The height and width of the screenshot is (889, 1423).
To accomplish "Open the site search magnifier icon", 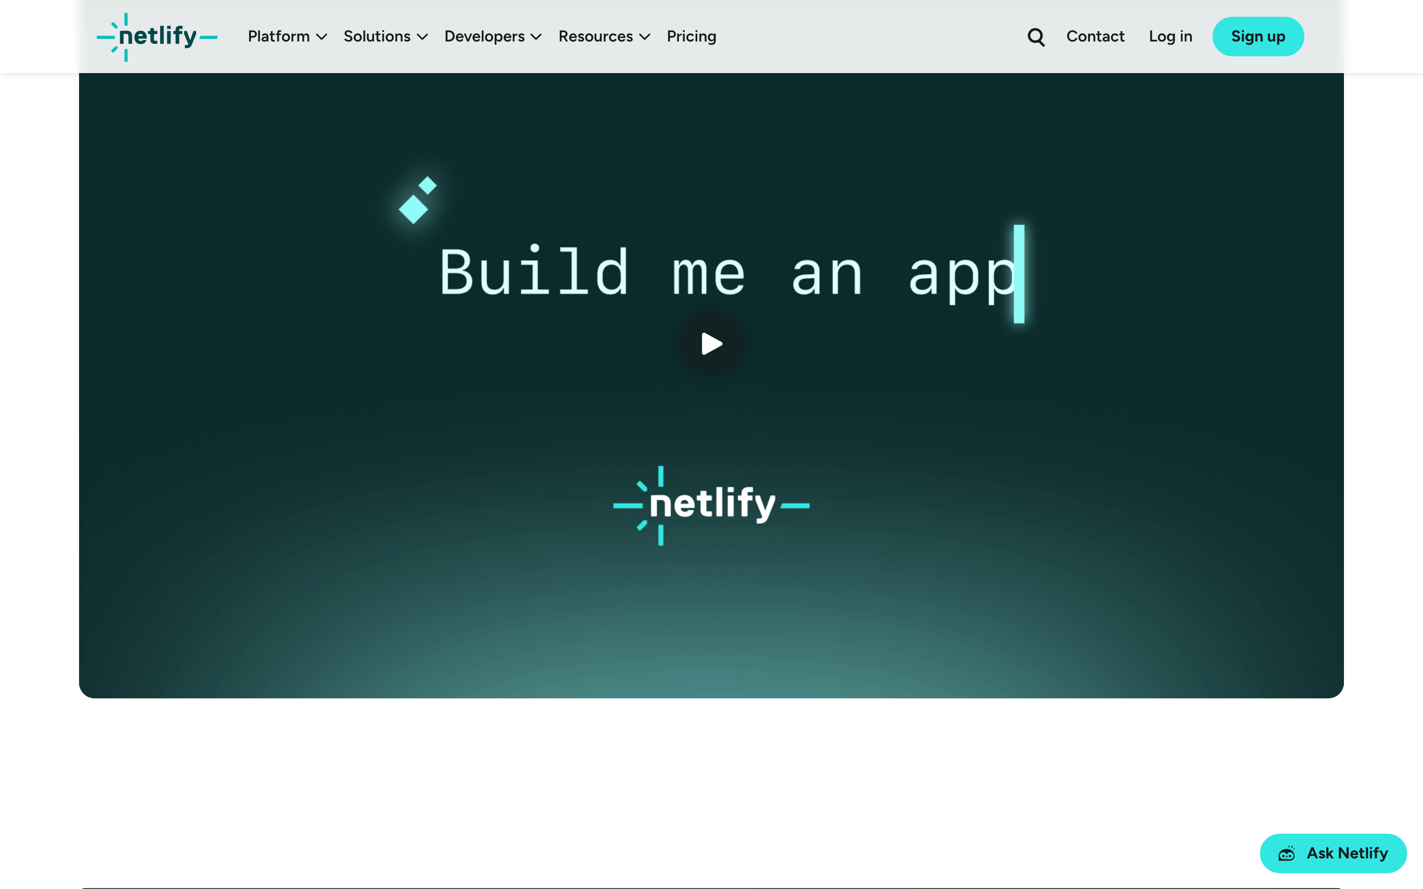I will point(1036,37).
